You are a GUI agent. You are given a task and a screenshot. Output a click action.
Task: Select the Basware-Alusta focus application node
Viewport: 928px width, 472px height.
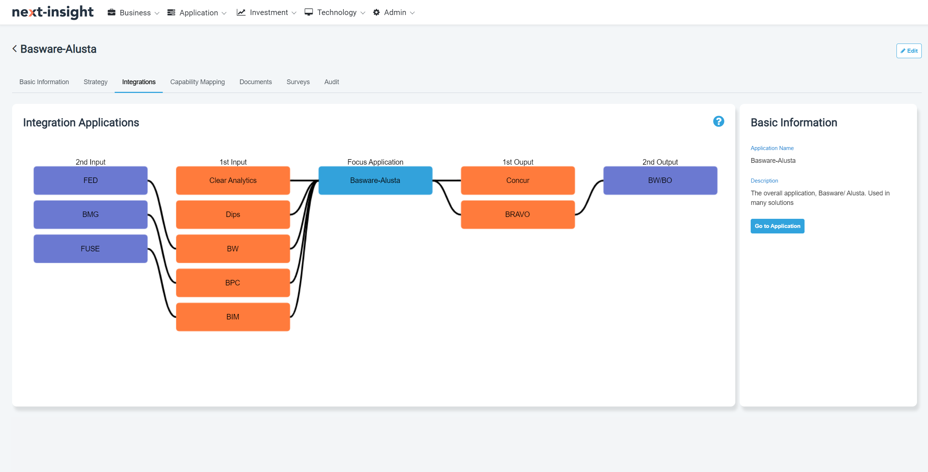(x=375, y=180)
